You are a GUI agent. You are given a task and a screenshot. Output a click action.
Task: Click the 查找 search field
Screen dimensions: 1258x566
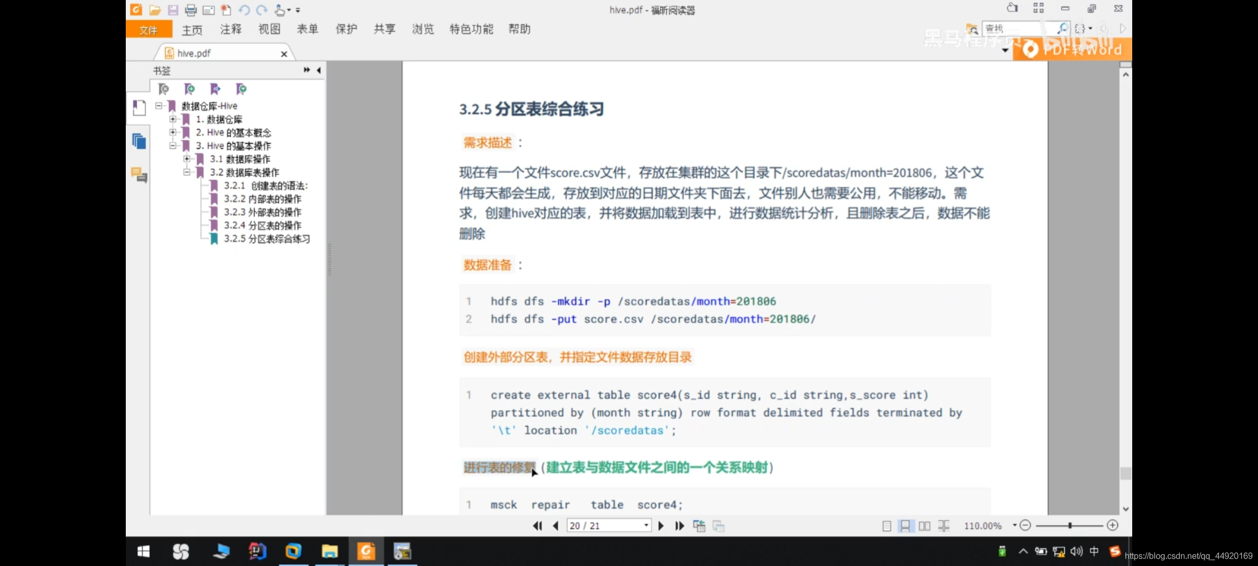(1012, 28)
